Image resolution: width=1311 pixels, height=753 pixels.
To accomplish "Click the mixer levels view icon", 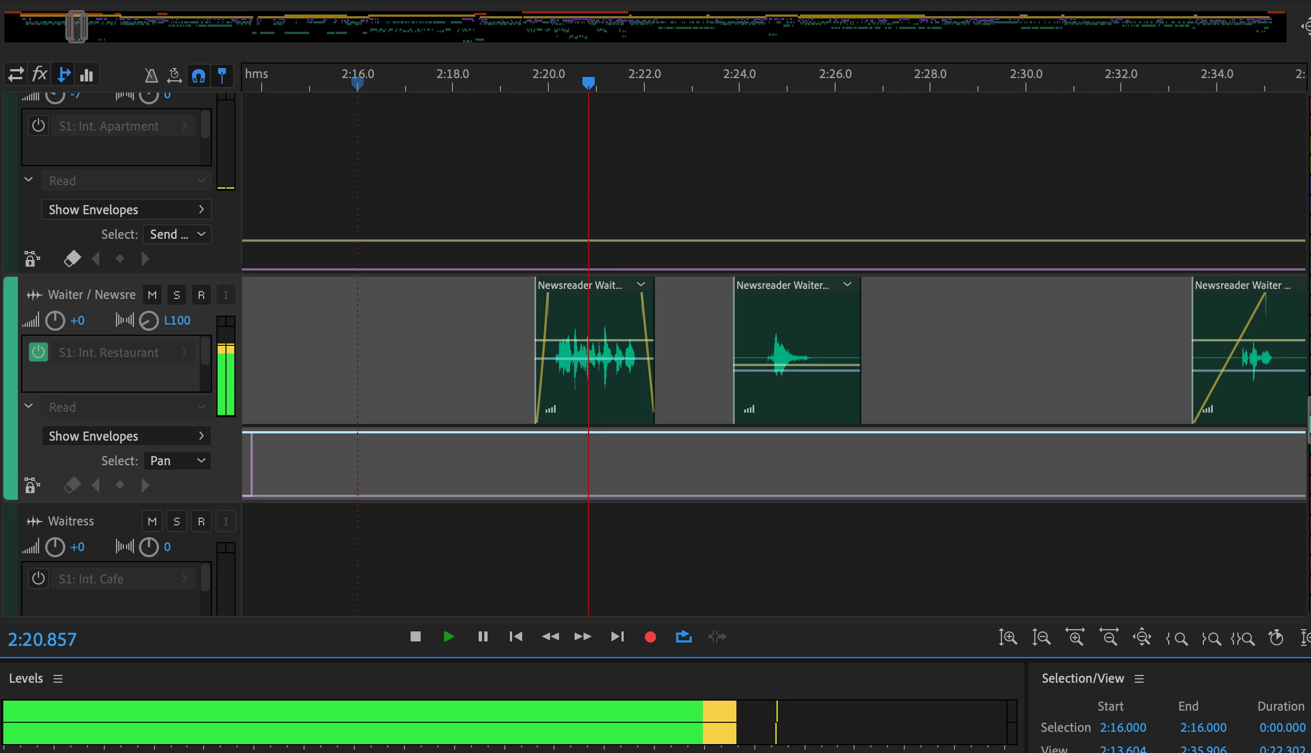I will pyautogui.click(x=86, y=75).
